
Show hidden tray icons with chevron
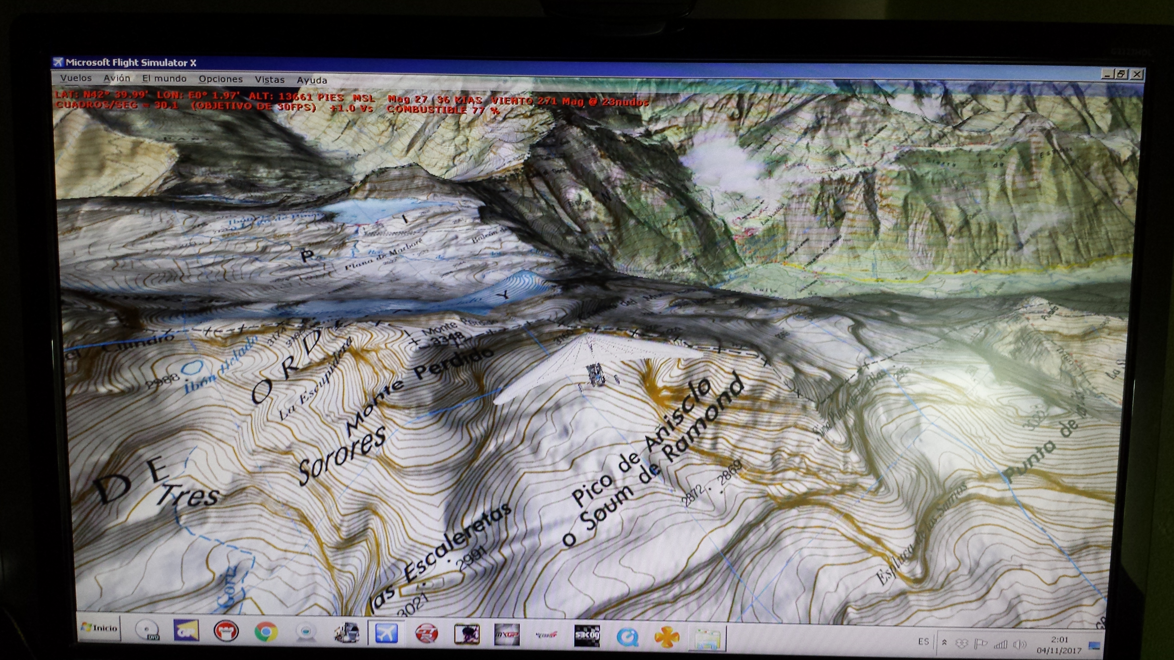click(x=944, y=642)
